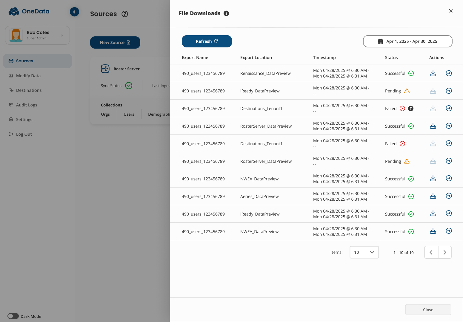
Task: Open the date range picker Apr 2025
Action: [407, 41]
